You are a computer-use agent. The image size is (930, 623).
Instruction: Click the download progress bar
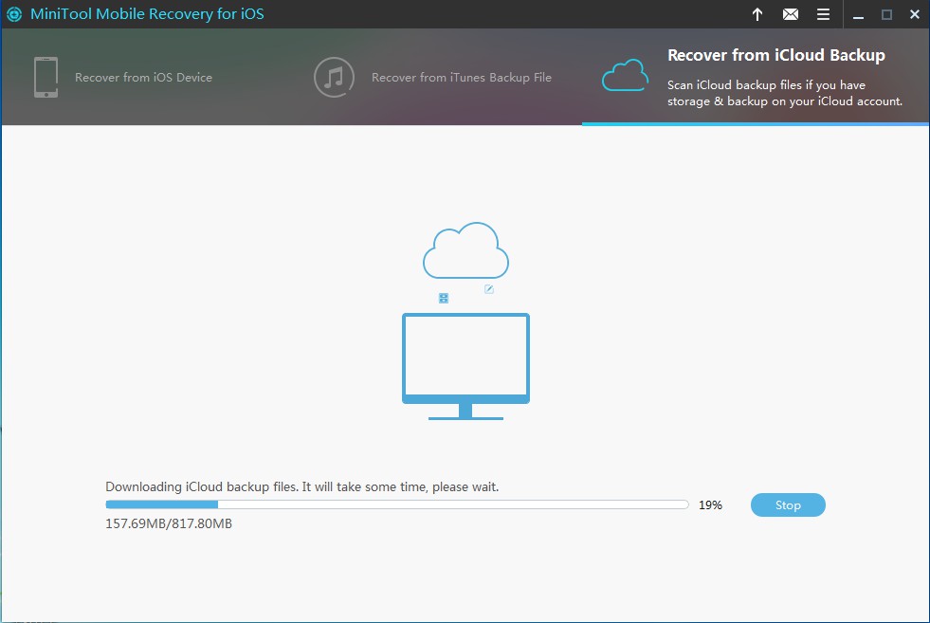tap(397, 504)
